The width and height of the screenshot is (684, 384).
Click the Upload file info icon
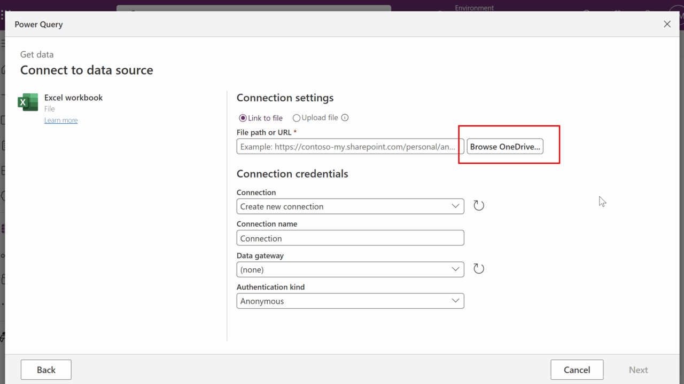point(345,118)
